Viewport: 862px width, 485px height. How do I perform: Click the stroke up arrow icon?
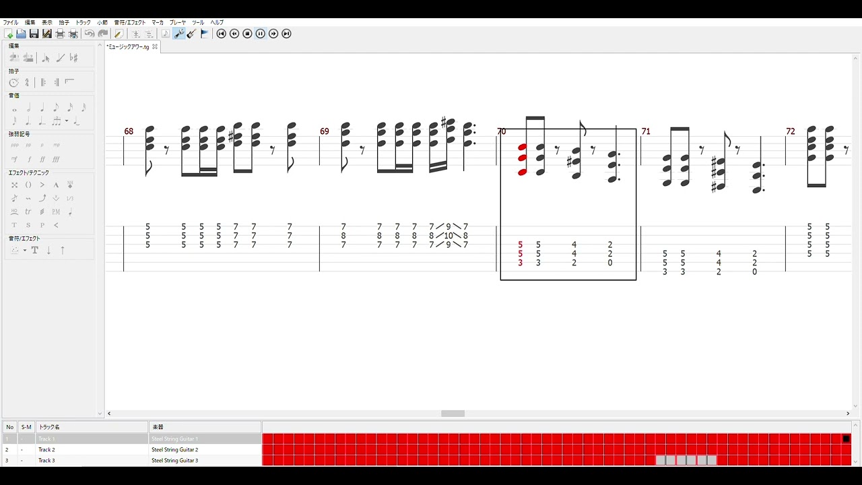(63, 250)
